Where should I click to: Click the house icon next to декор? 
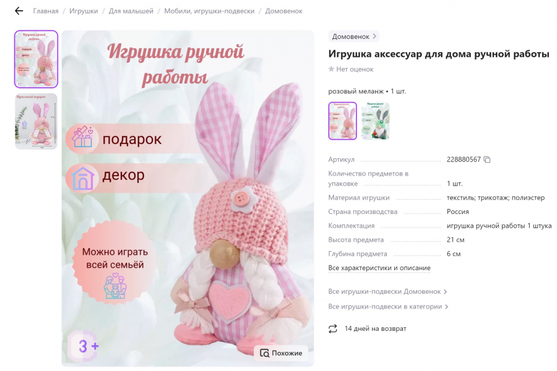83,178
